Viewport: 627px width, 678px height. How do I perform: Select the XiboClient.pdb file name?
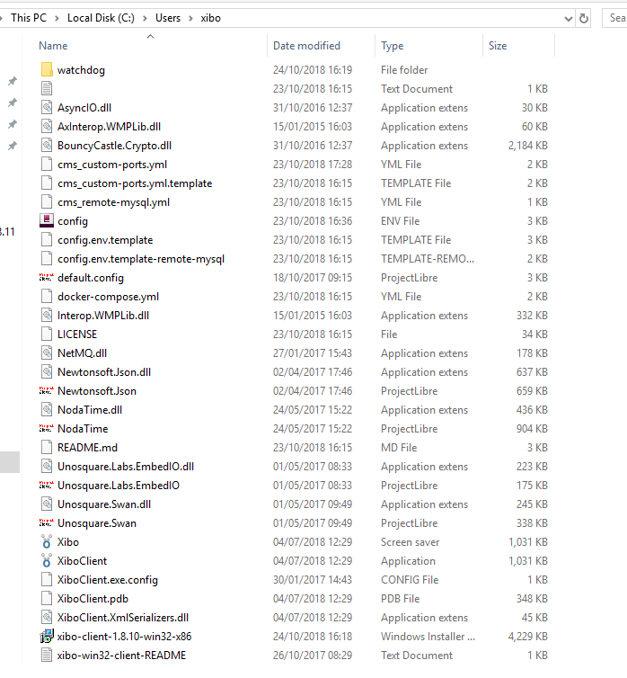tap(93, 599)
